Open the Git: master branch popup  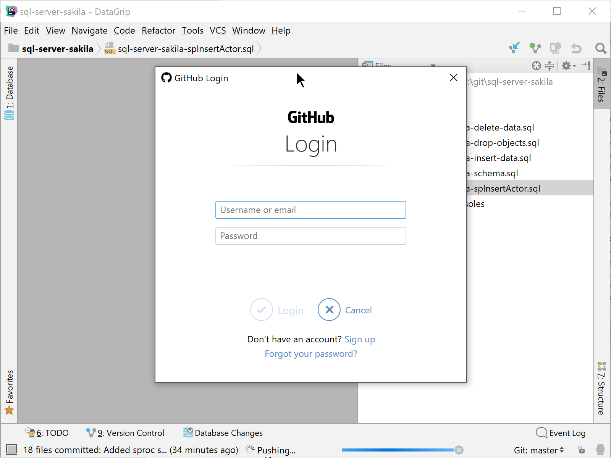(538, 450)
